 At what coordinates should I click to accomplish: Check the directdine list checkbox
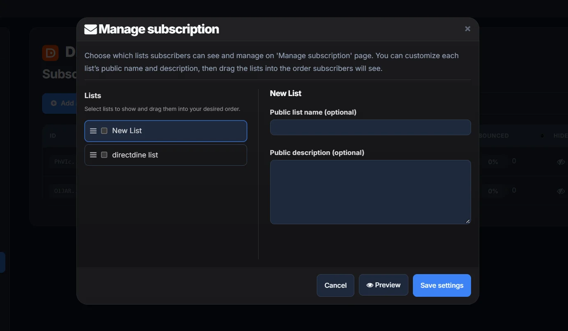(104, 155)
